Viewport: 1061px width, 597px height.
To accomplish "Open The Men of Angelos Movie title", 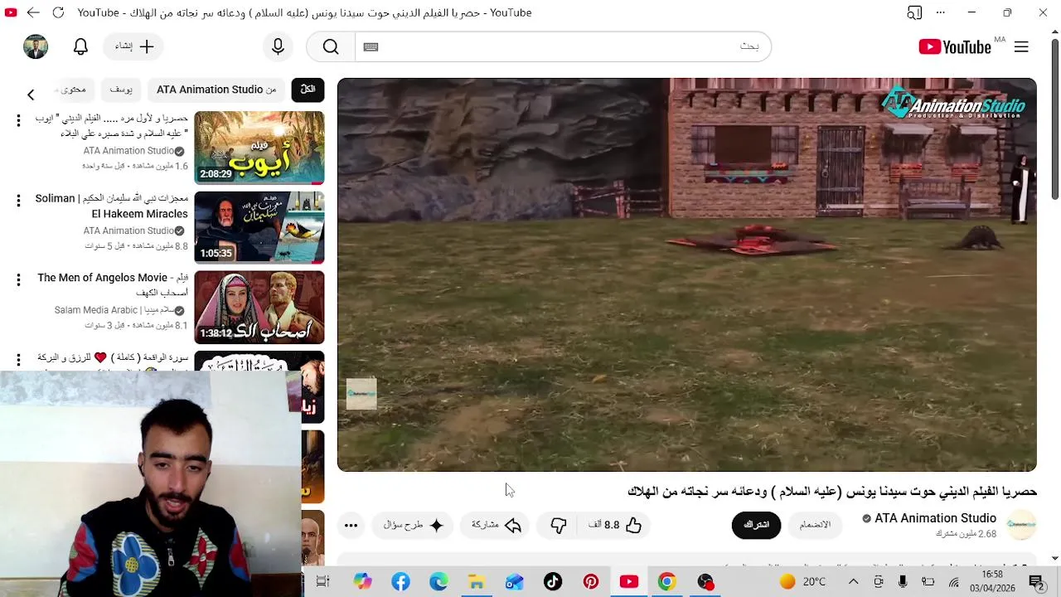I will tap(113, 285).
